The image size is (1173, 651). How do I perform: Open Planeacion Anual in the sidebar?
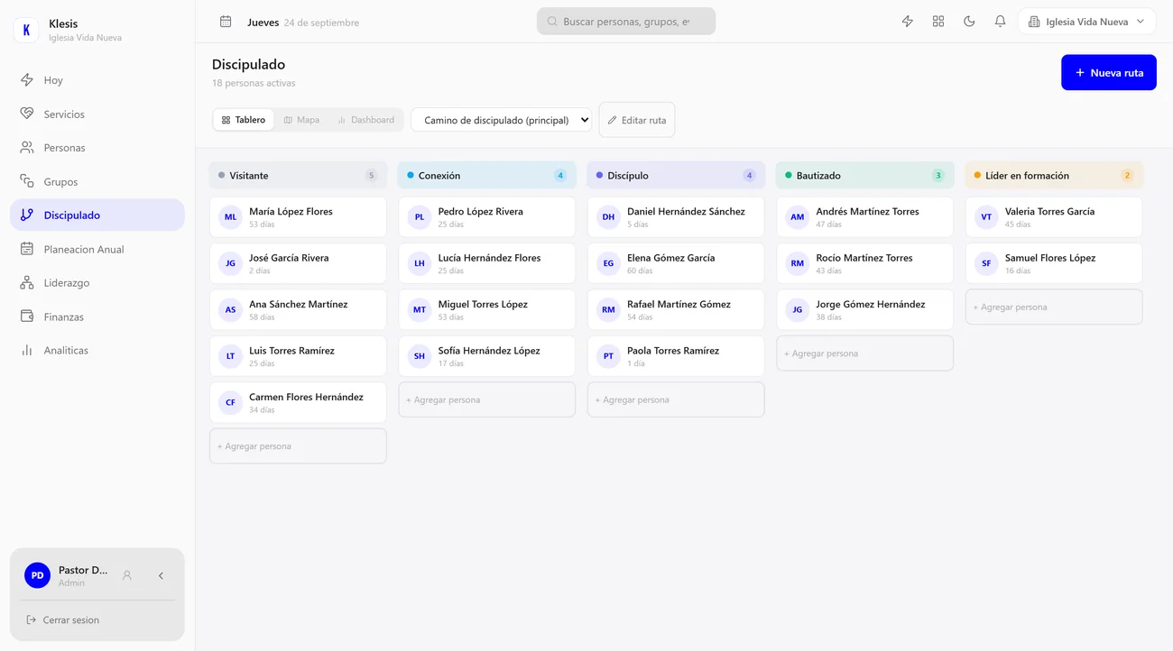[x=97, y=249]
